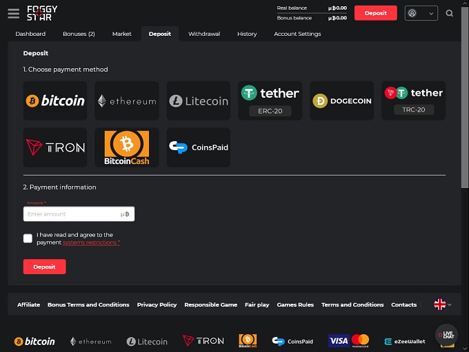This screenshot has height=352, width=469.
Task: Select CoinsPaid payment method
Action: click(199, 147)
